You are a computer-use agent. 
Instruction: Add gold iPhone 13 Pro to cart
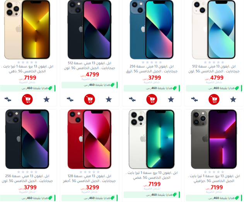[x=27, y=99]
